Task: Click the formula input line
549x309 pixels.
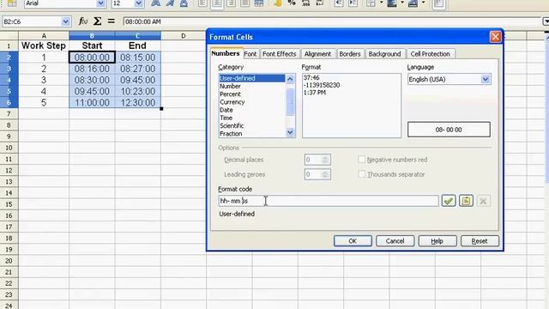Action: pos(333,21)
